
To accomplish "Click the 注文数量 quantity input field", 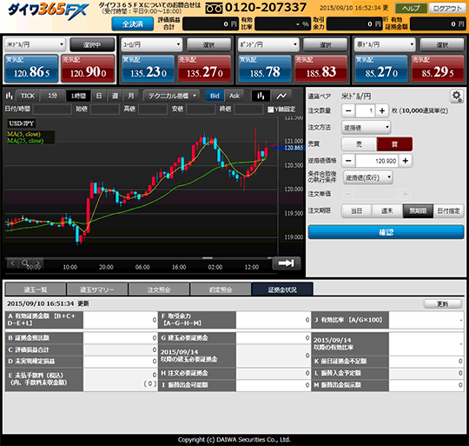I will [x=365, y=110].
